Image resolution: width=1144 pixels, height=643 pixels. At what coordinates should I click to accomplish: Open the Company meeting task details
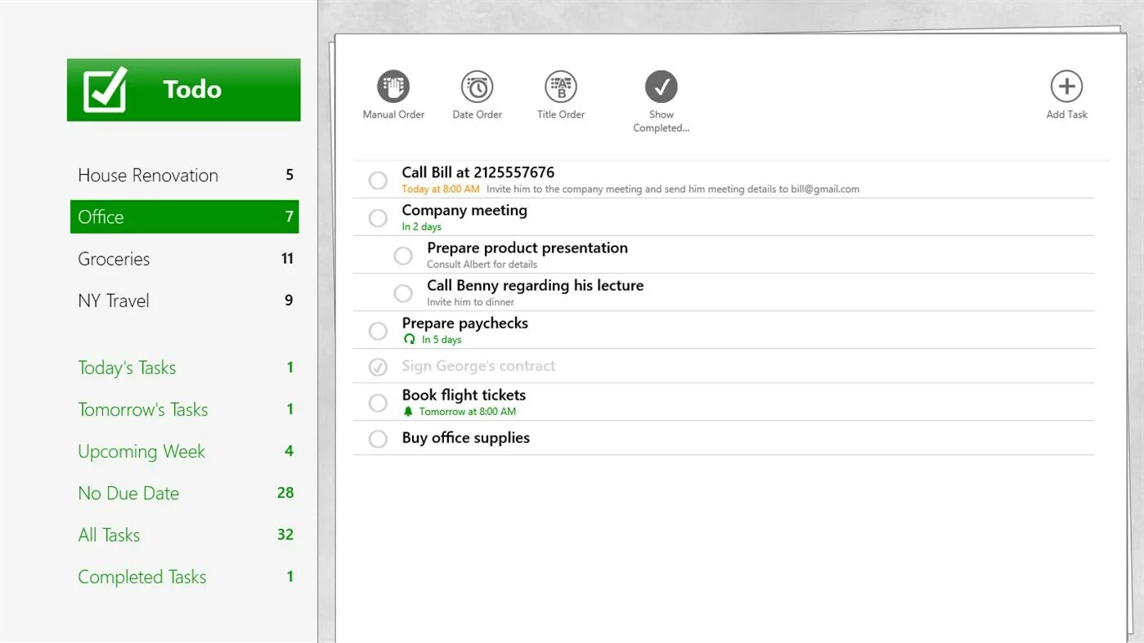tap(464, 210)
